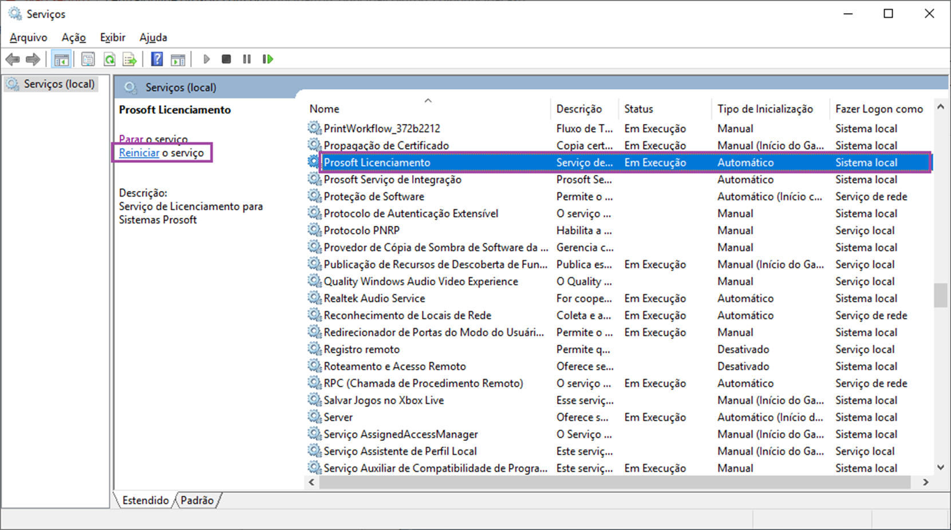Click Em Execução status of Realtek Audio Service
The width and height of the screenshot is (951, 530).
coord(655,298)
